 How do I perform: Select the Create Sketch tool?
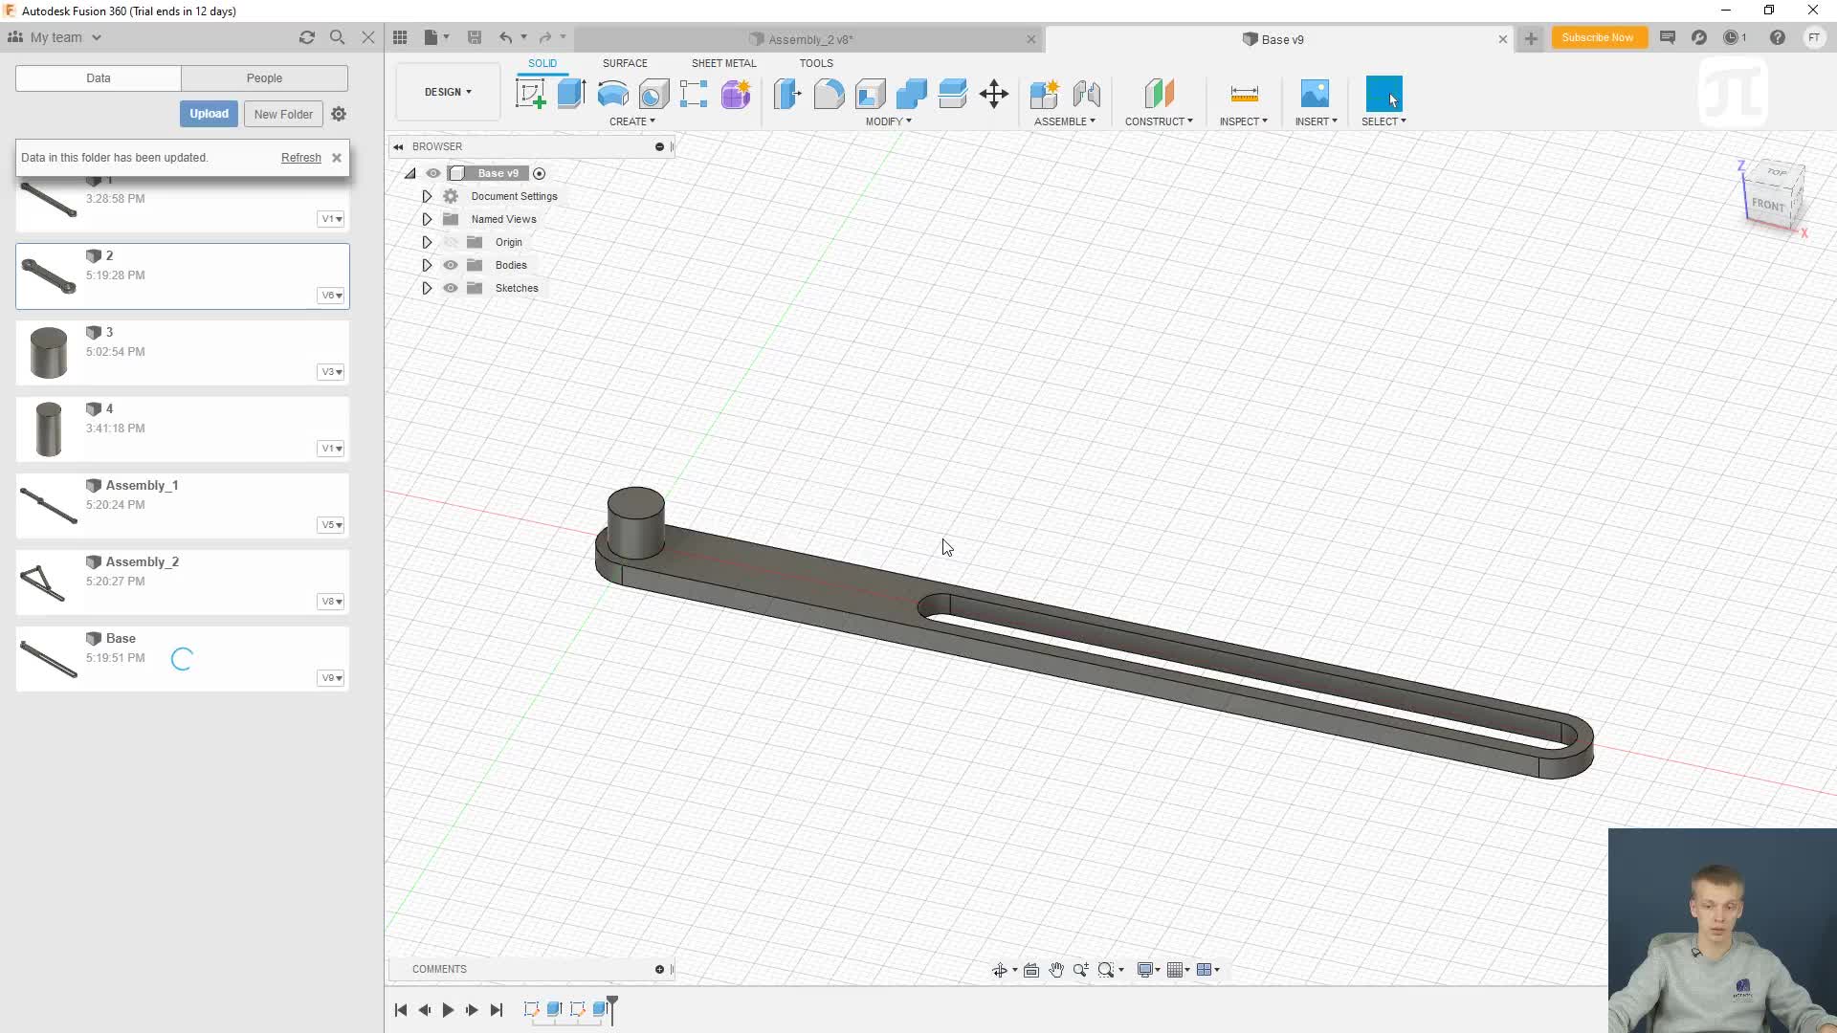coord(530,94)
